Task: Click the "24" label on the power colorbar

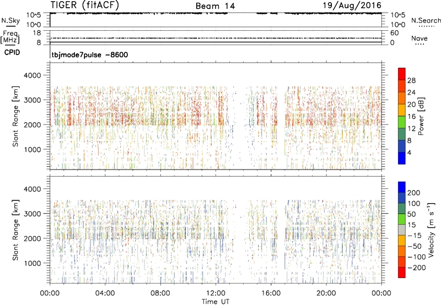Action: (411, 92)
